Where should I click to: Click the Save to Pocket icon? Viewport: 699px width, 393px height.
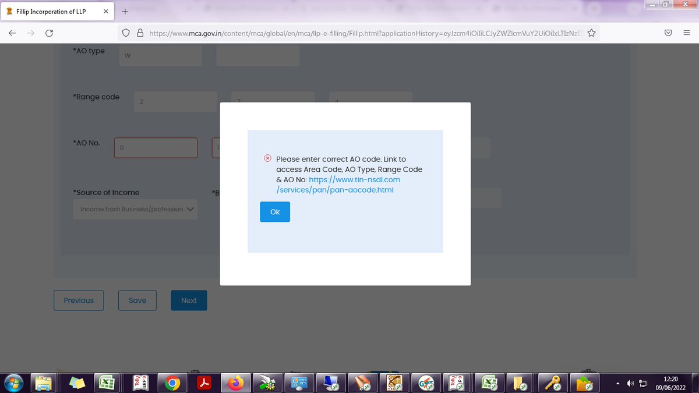pyautogui.click(x=669, y=33)
